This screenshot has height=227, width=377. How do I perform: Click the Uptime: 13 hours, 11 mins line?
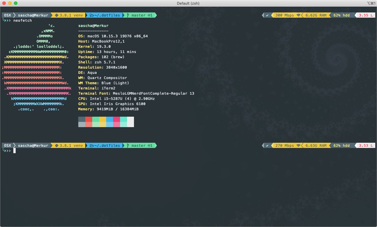107,52
